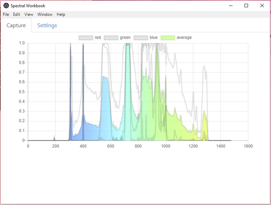This screenshot has height=205, width=271.
Task: Click the 0.5 y-axis label
Action: 22,92
